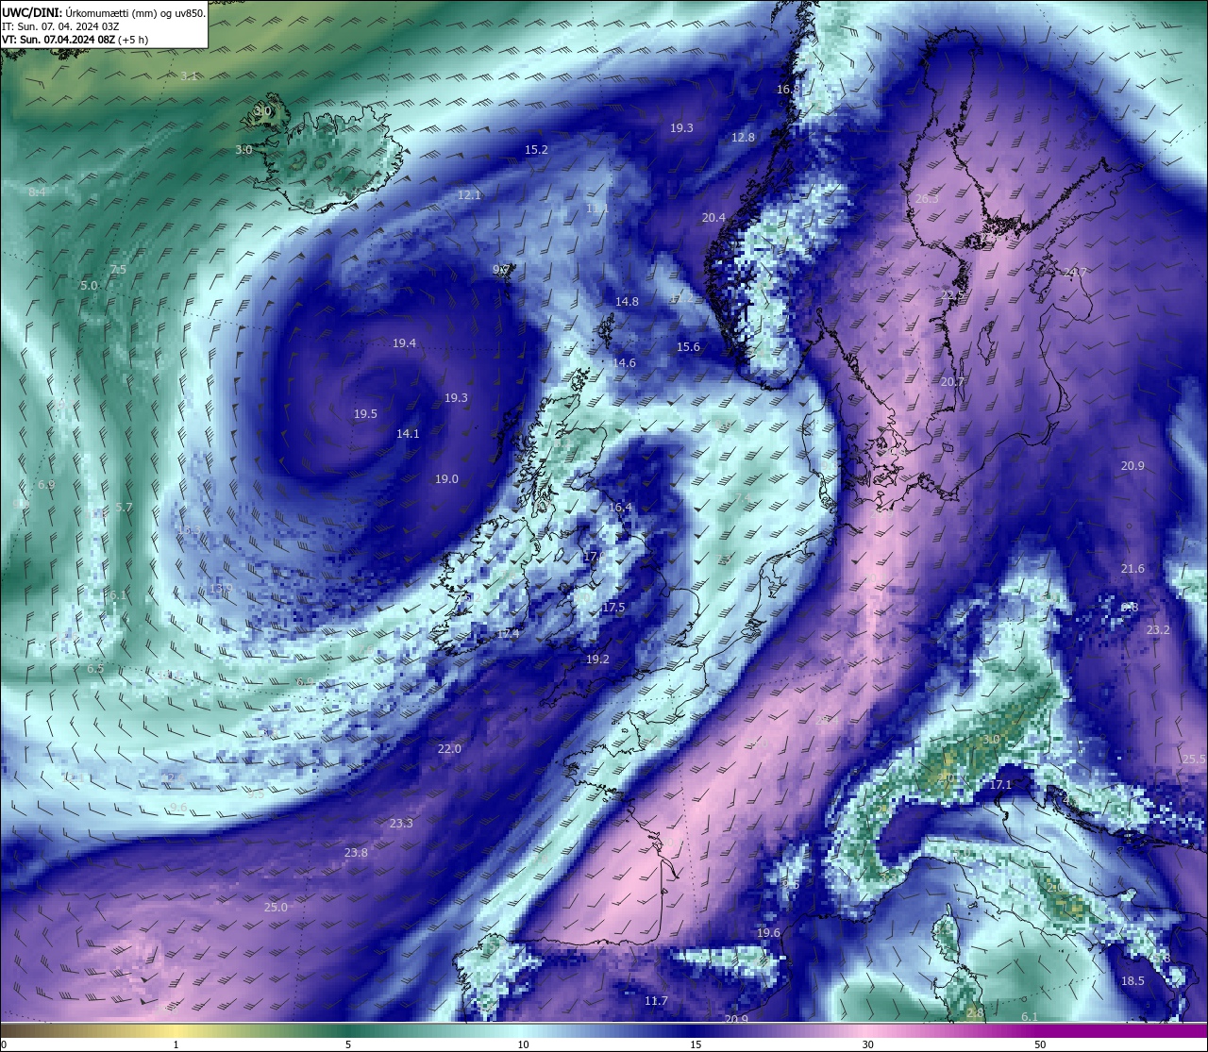Click the 26.3 value label over Sweden
Screen dimensions: 1208x1052
[x=927, y=199]
